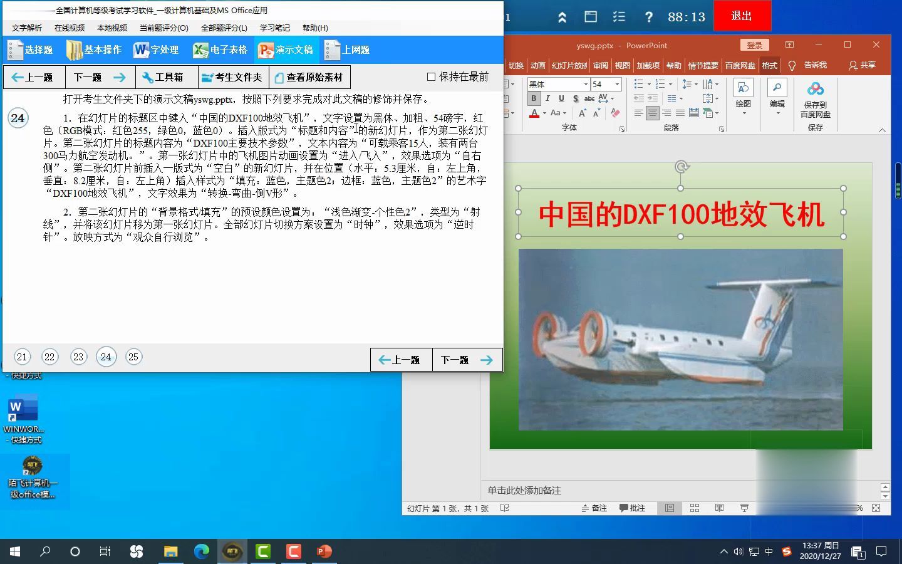
Task: Open the font size 54 dropdown
Action: (616, 84)
